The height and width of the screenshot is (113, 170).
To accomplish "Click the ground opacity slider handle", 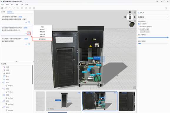I will [x=168, y=37].
